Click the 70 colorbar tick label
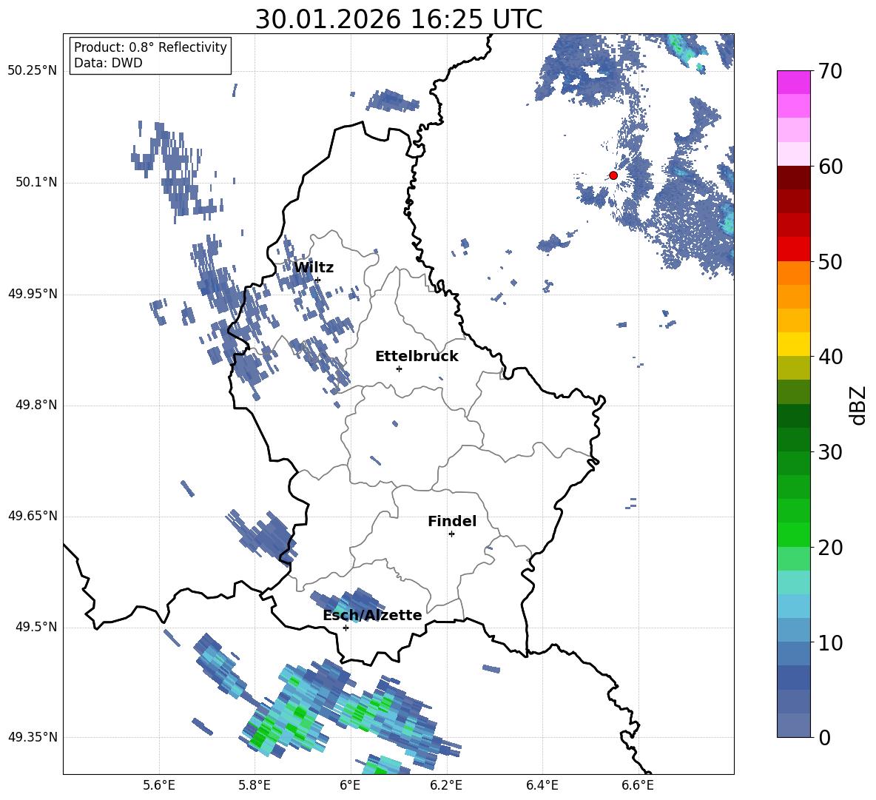 [x=830, y=71]
